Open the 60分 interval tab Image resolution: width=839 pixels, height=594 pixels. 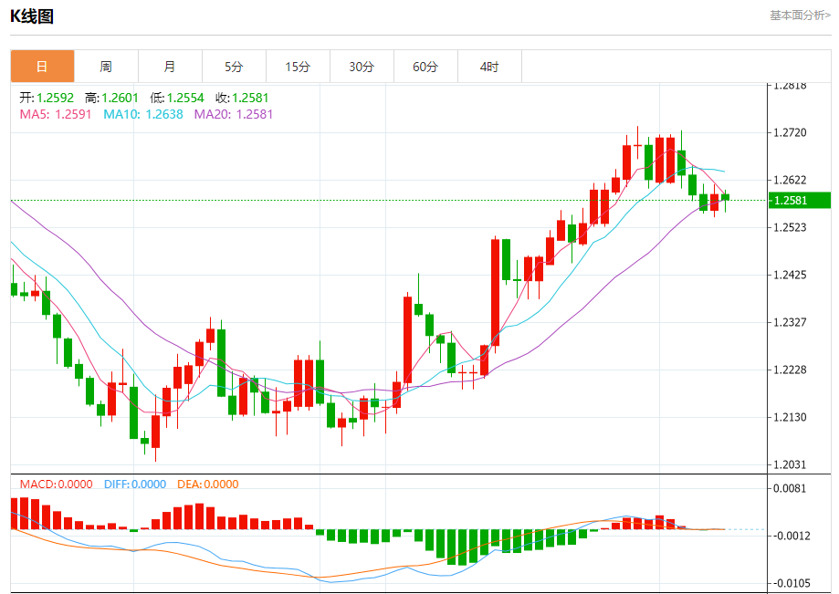[x=425, y=67]
